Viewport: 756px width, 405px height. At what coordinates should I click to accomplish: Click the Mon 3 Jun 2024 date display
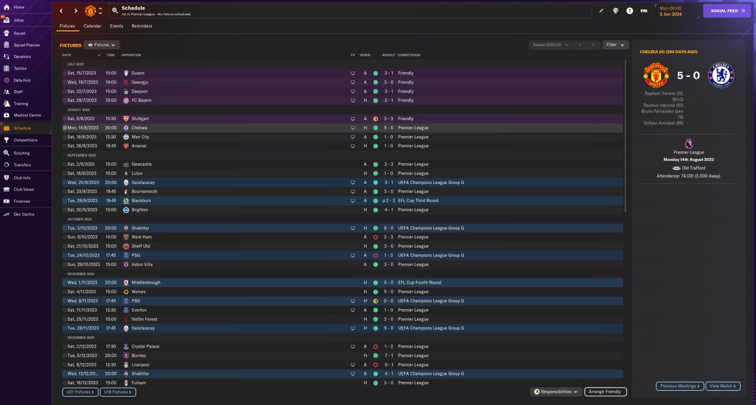pos(670,11)
